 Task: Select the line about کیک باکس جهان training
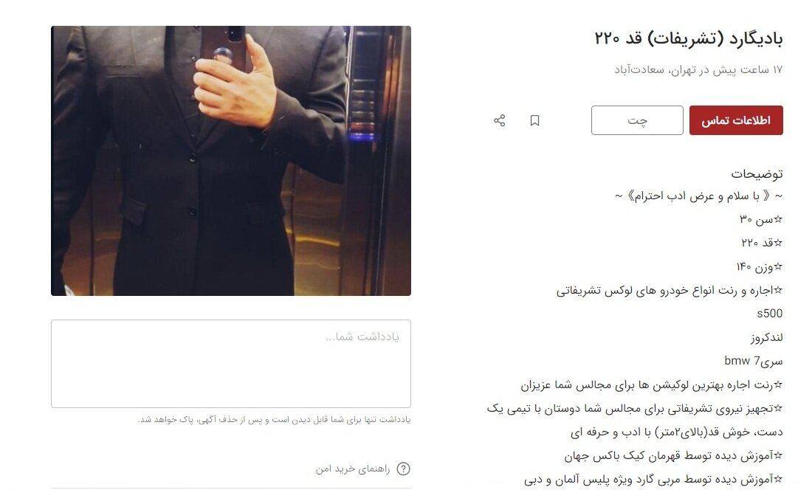[x=673, y=456]
